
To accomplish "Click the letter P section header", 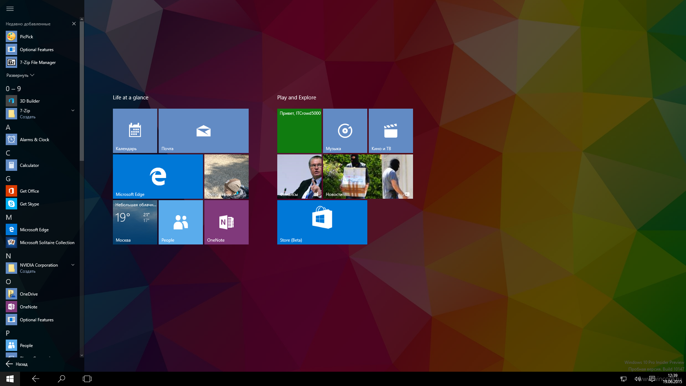I will (x=8, y=333).
